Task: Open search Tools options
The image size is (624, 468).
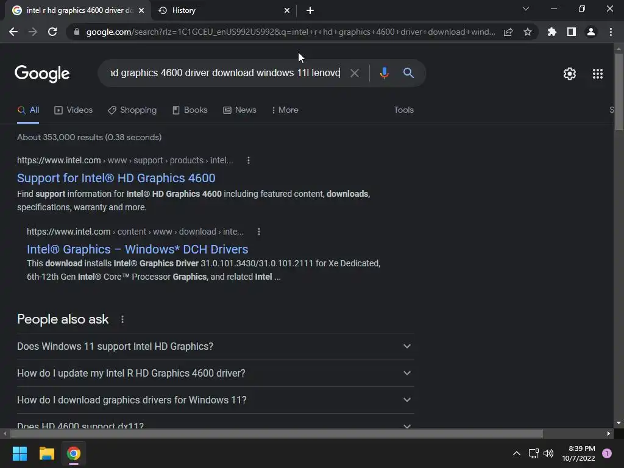Action: pyautogui.click(x=403, y=110)
